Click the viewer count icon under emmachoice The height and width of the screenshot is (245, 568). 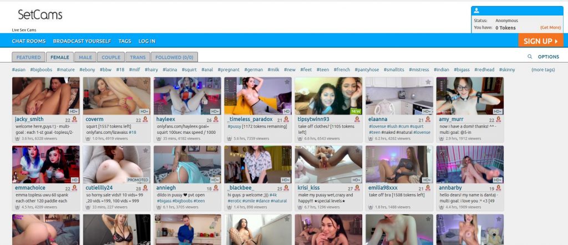[18, 207]
